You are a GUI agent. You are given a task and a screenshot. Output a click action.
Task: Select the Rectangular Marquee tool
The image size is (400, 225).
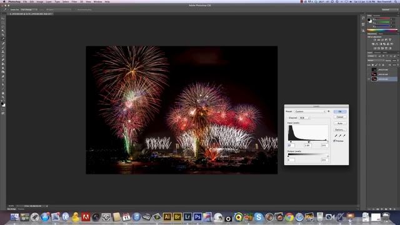3,22
